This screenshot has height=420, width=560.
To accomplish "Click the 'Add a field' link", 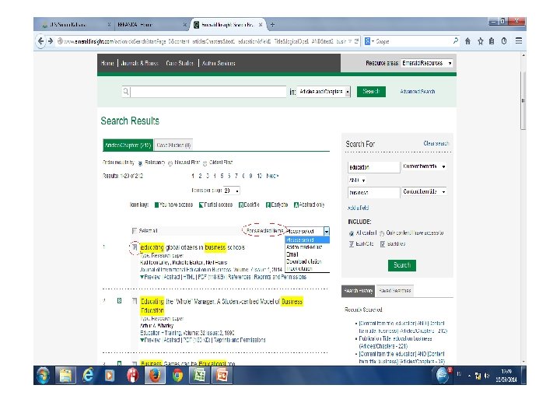I will [358, 208].
